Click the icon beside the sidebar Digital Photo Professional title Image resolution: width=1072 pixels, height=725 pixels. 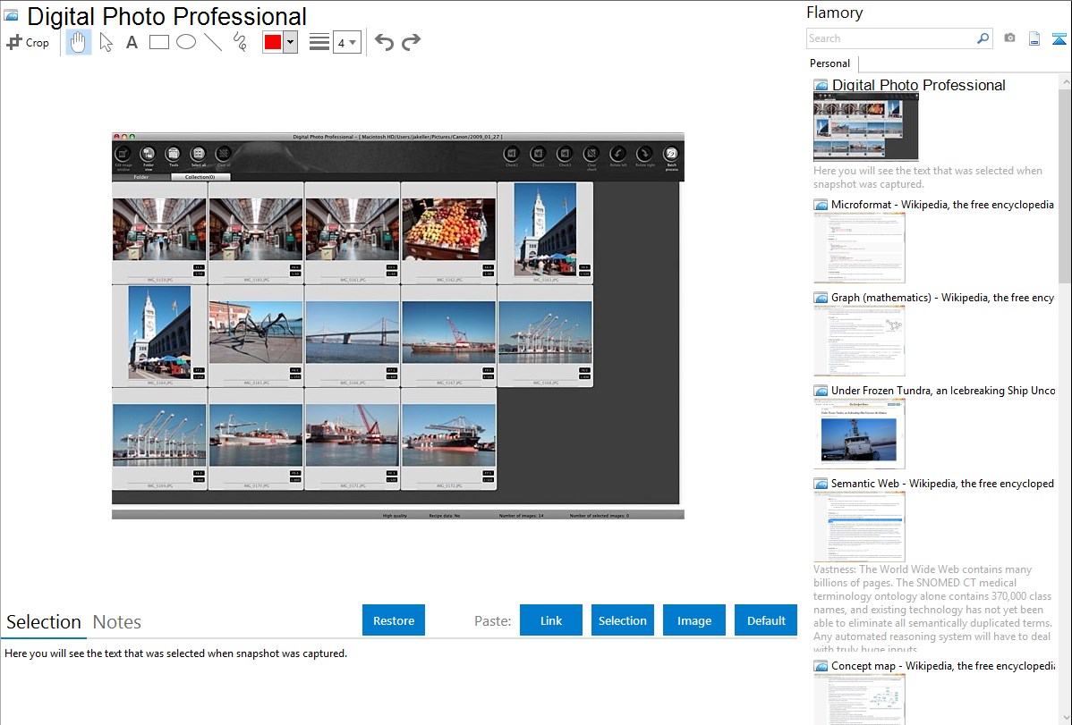coord(821,86)
